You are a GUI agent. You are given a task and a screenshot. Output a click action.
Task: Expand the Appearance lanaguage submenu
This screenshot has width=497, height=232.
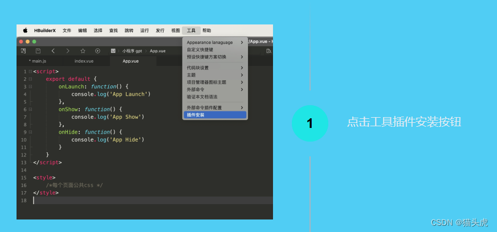(215, 42)
